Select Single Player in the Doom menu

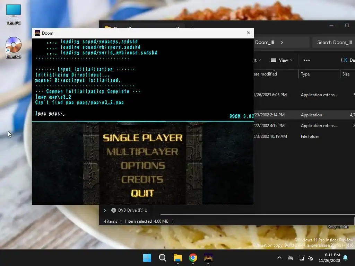tap(142, 138)
